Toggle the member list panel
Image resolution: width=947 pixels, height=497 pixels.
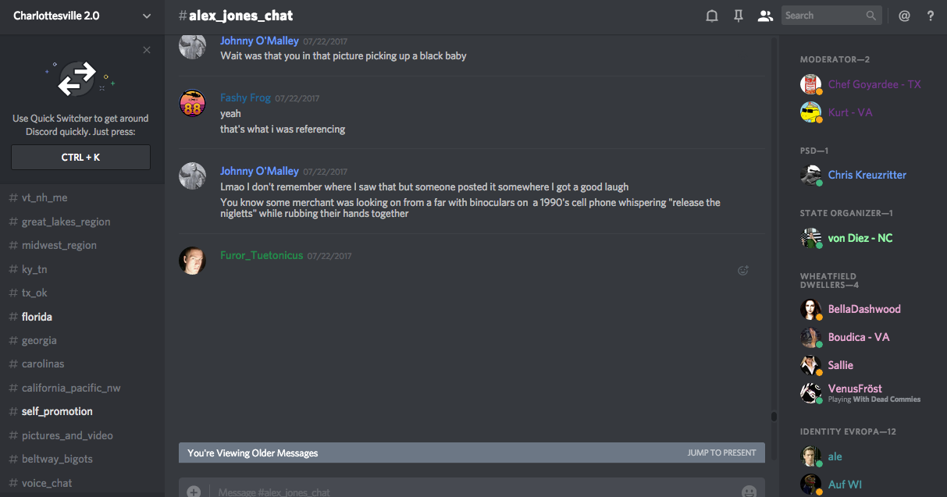(x=765, y=16)
